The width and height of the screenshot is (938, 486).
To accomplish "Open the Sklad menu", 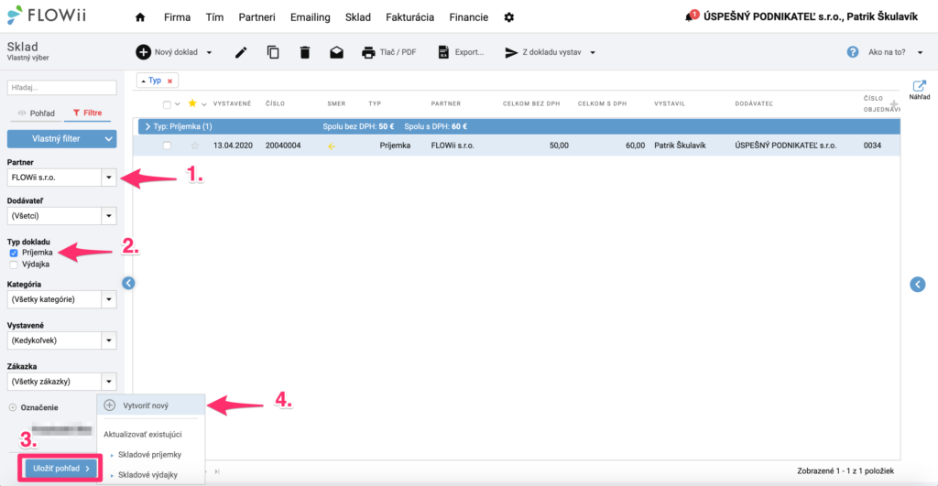I will [358, 17].
